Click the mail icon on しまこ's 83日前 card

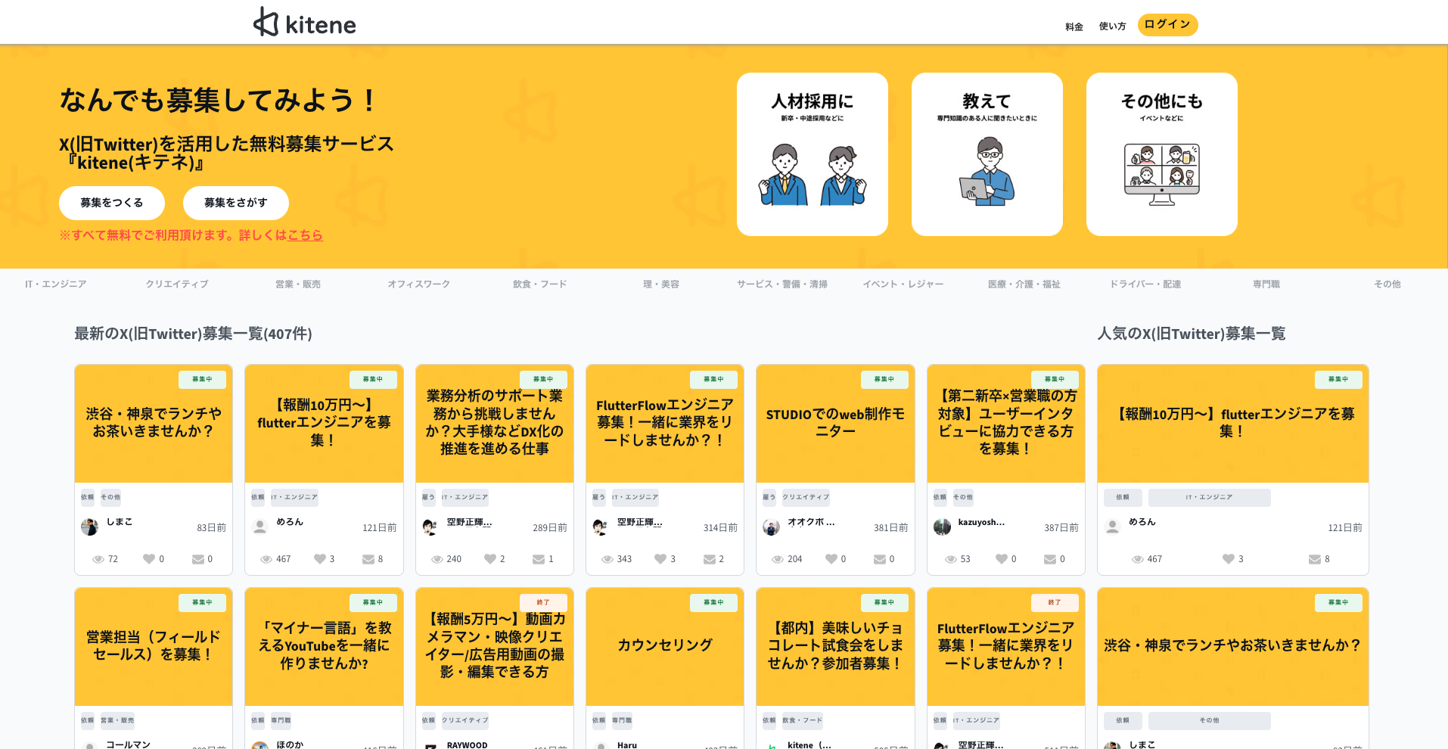(x=198, y=559)
